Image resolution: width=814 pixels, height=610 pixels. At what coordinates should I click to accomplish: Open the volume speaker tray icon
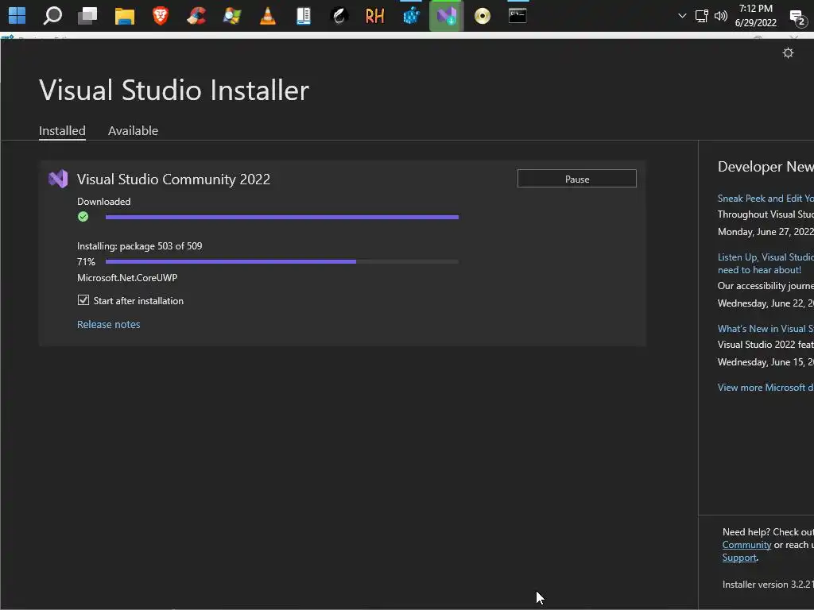(720, 16)
